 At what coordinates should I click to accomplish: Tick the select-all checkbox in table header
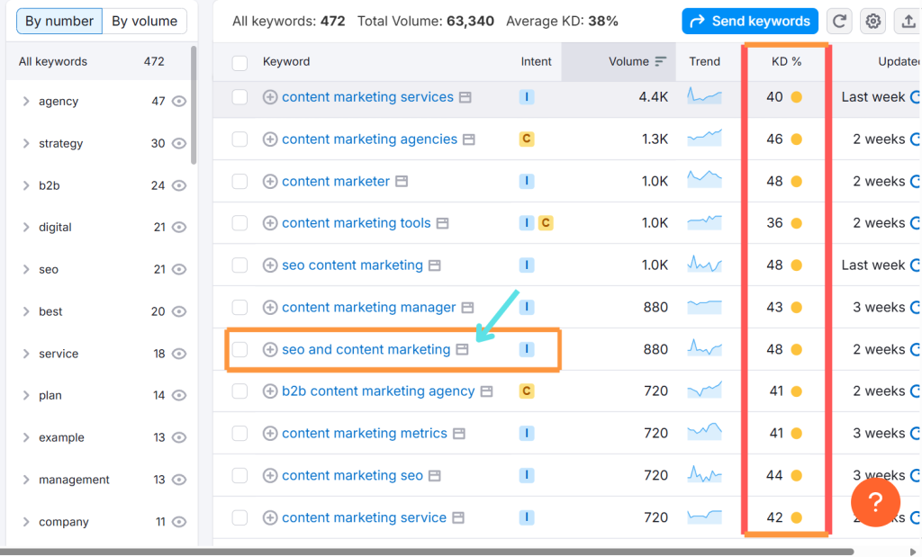pyautogui.click(x=240, y=62)
